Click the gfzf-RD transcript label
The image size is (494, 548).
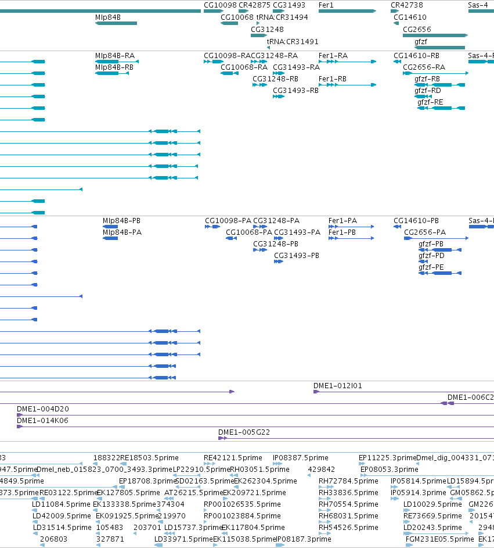pyautogui.click(x=428, y=90)
